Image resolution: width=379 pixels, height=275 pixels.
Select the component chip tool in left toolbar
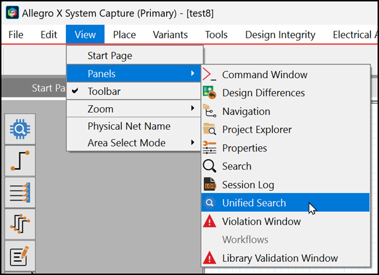(x=20, y=129)
